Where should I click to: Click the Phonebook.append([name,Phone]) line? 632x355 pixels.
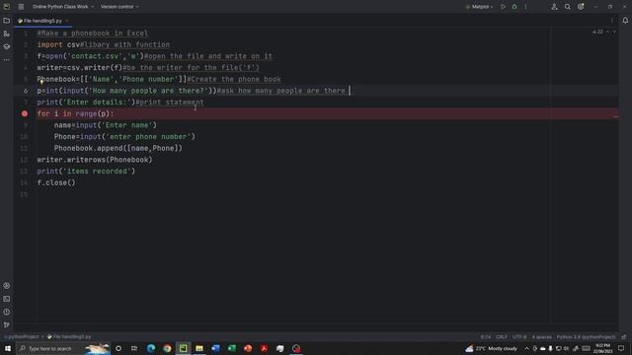pos(118,149)
